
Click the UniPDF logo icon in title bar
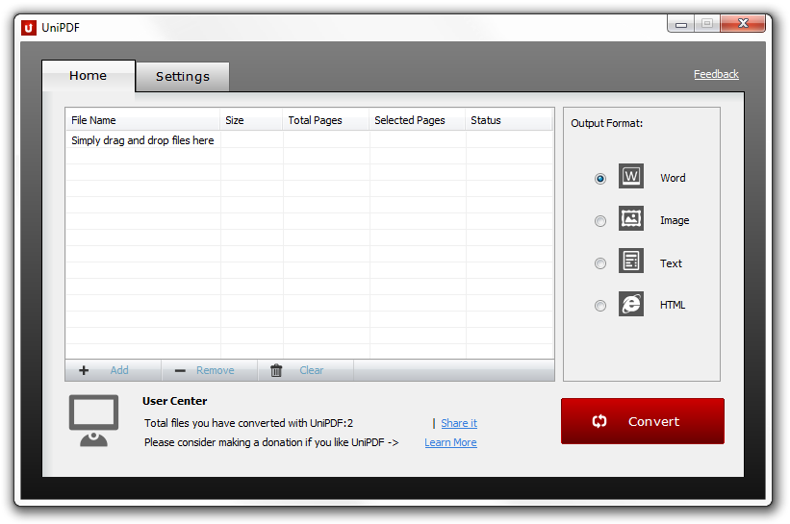tap(29, 28)
